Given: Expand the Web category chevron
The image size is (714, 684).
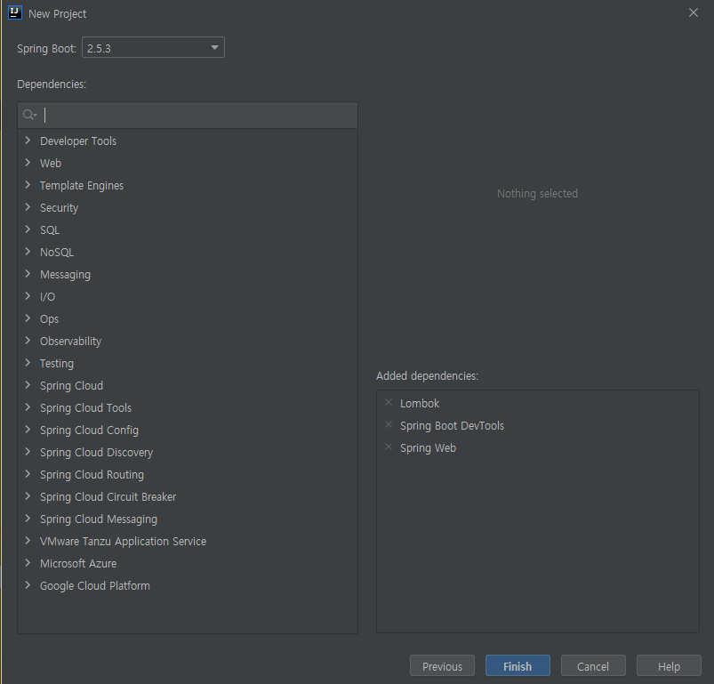Looking at the screenshot, I should click(28, 163).
